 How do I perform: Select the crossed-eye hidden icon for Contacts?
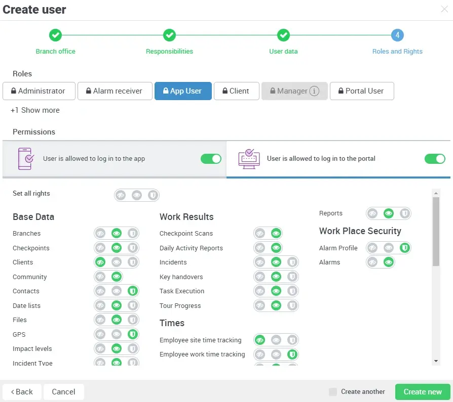pos(101,291)
